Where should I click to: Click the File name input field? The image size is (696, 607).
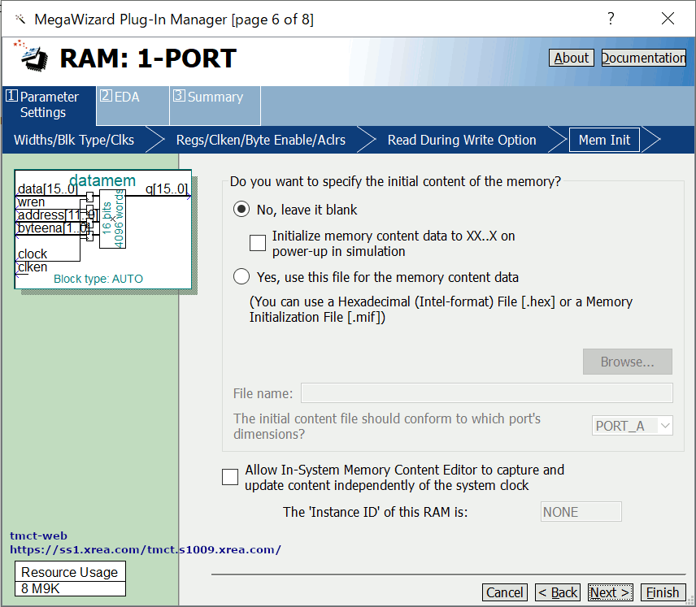pos(486,393)
